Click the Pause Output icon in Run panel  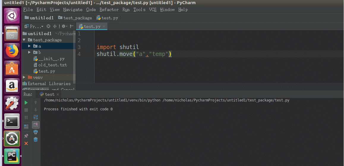pos(26,118)
